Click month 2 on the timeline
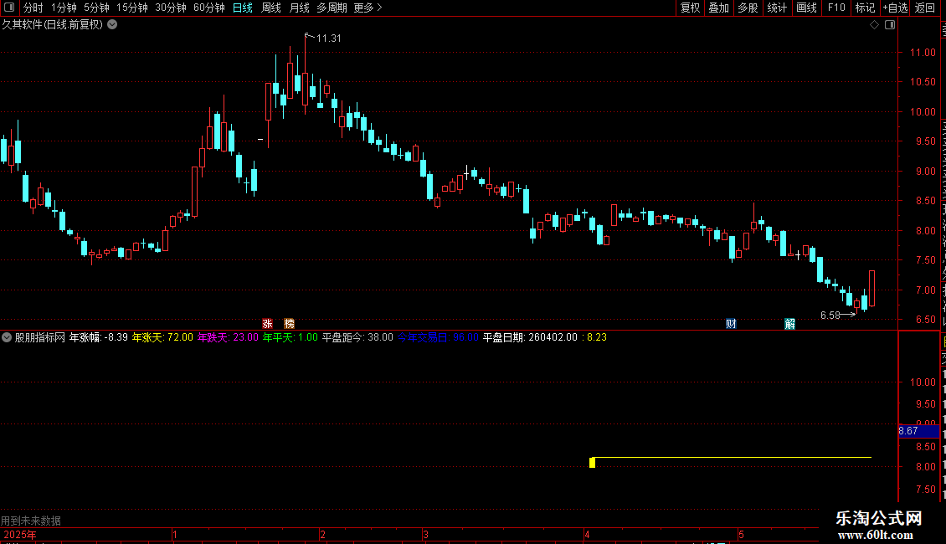 [323, 535]
